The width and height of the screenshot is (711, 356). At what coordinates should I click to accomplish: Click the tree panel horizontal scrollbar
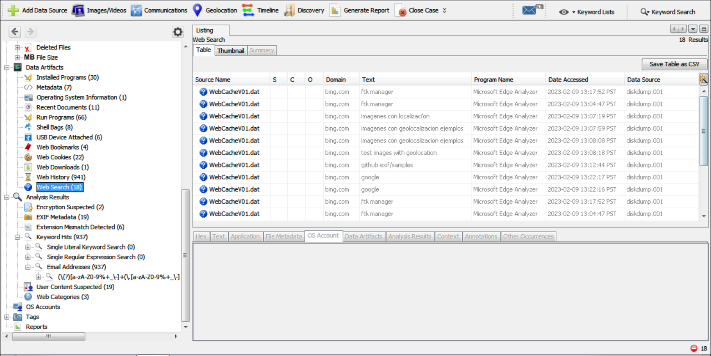pyautogui.click(x=48, y=337)
